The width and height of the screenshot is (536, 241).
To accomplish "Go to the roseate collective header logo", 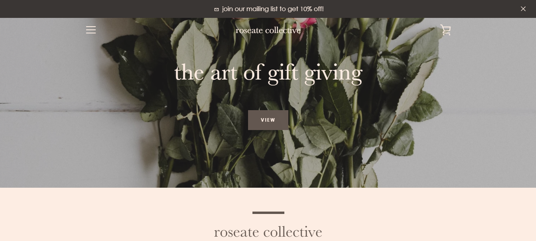I will coord(268,30).
